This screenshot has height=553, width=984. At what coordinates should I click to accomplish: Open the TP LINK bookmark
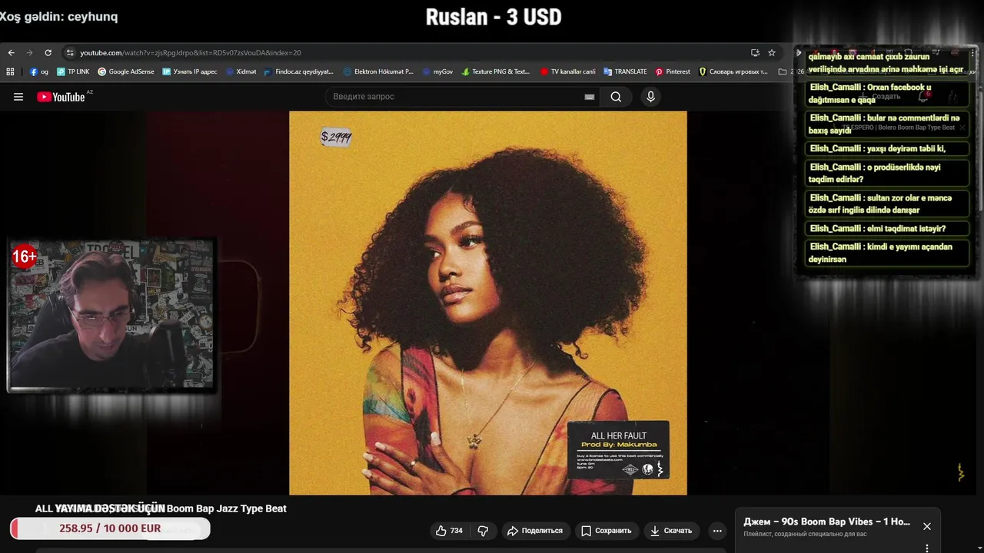tap(73, 71)
